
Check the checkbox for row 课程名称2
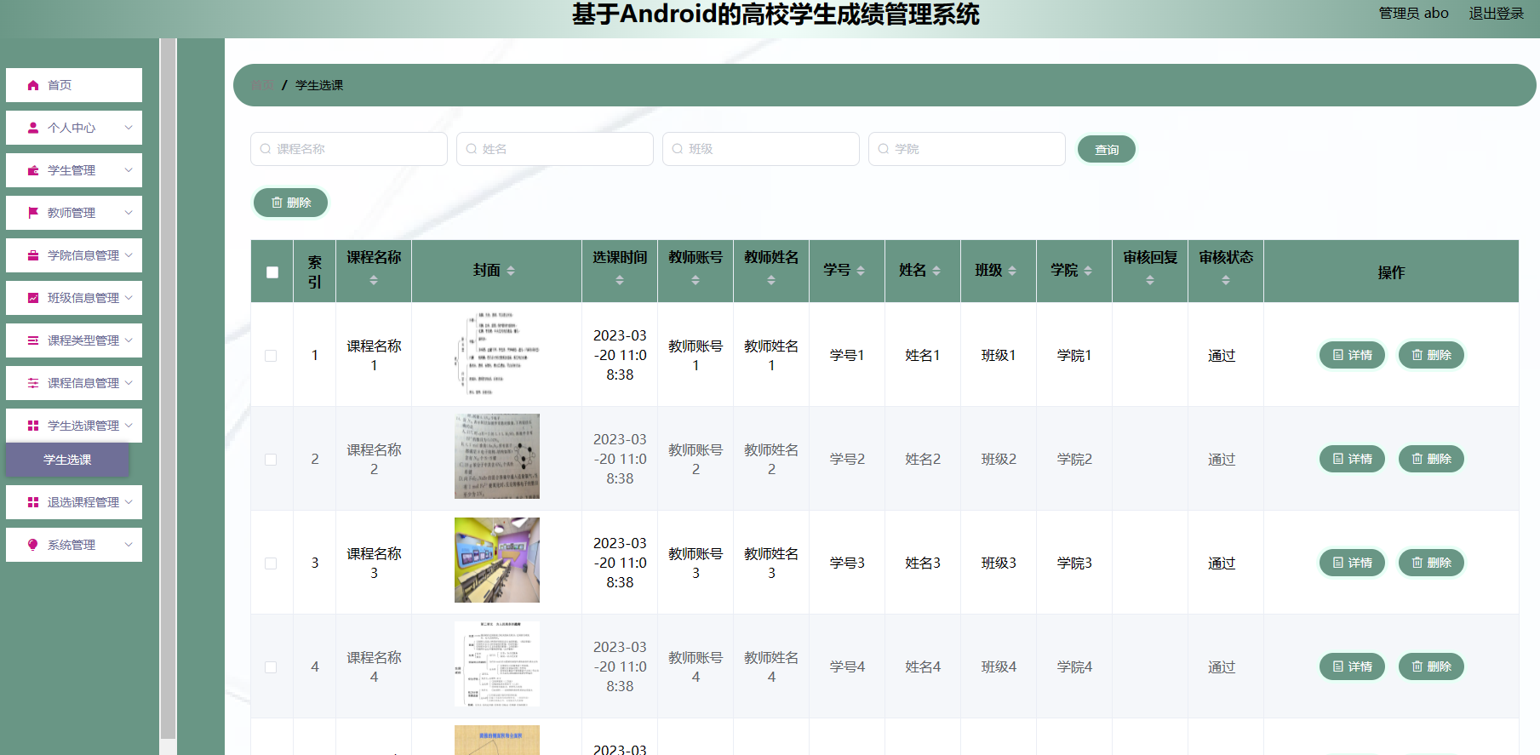271,460
